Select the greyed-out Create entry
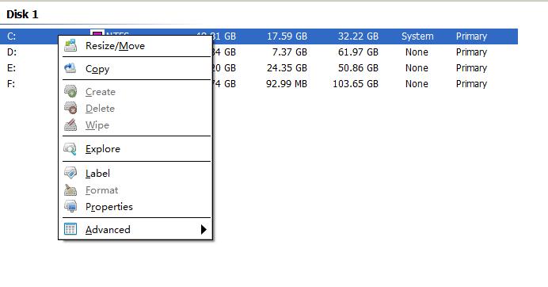The width and height of the screenshot is (548, 287). (136, 92)
